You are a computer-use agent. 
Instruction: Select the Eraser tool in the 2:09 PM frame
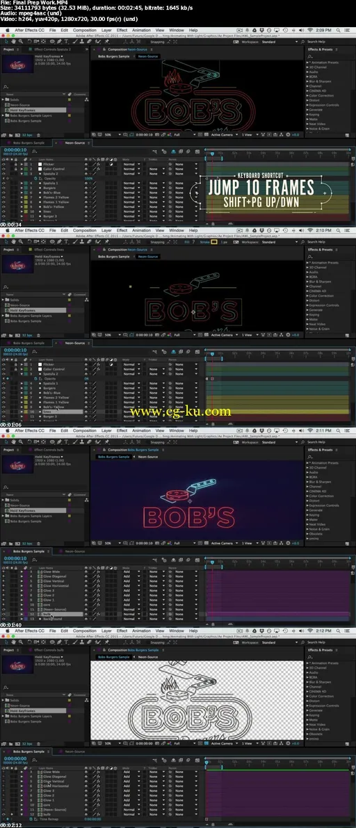point(89,41)
